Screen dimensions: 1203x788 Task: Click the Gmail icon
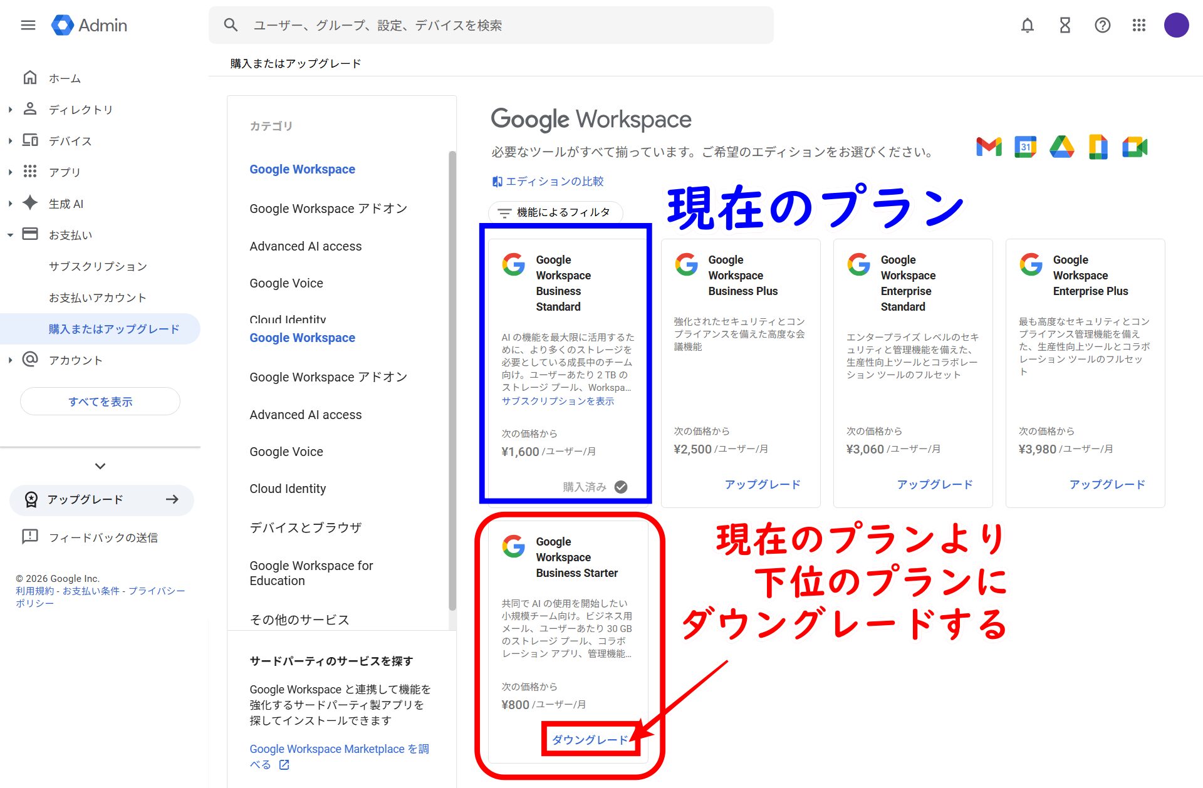(989, 147)
